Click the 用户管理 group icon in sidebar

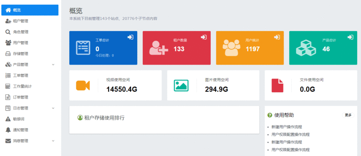pos(8,43)
